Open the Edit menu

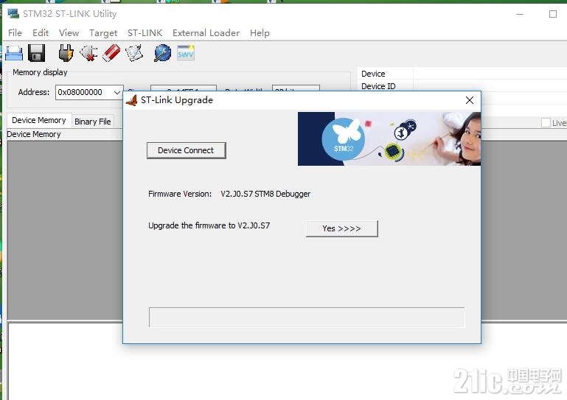(x=41, y=33)
